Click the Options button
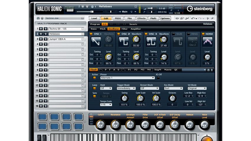This screenshot has width=251, height=141. [165, 18]
